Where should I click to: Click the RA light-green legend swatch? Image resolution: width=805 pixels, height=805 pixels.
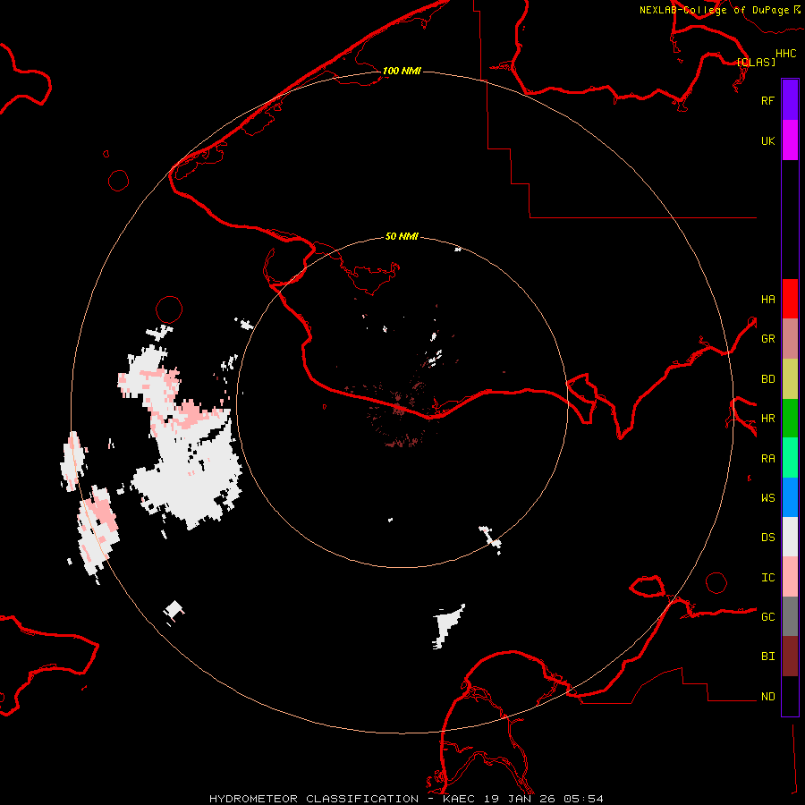tap(790, 458)
